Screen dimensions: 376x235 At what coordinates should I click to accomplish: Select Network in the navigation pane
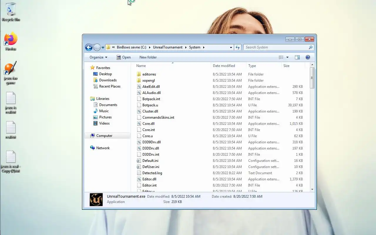pyautogui.click(x=100, y=148)
